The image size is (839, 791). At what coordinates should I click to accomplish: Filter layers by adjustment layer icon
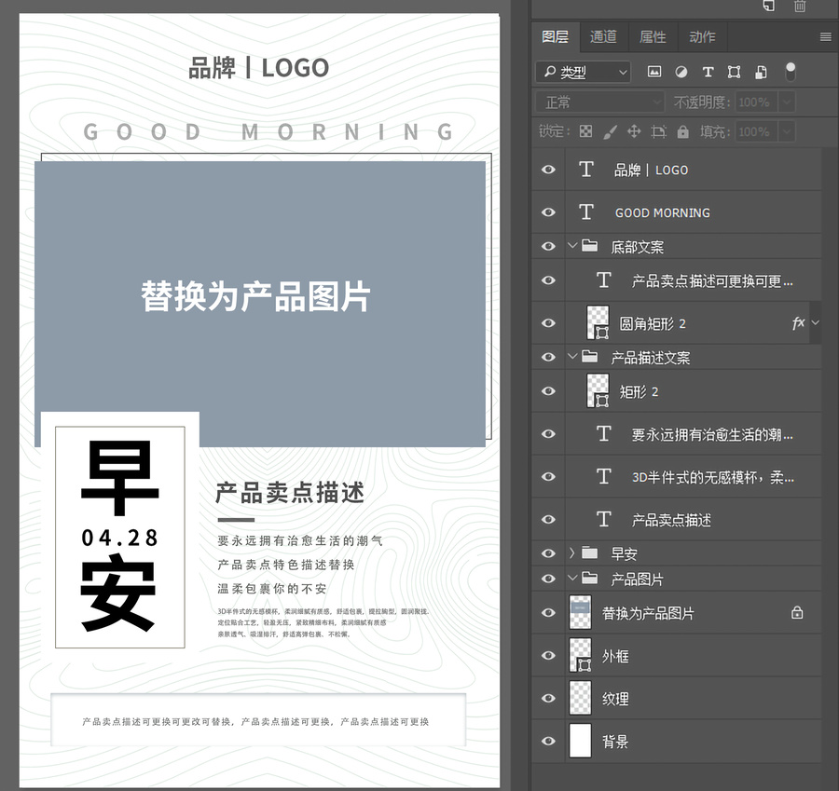coord(681,72)
